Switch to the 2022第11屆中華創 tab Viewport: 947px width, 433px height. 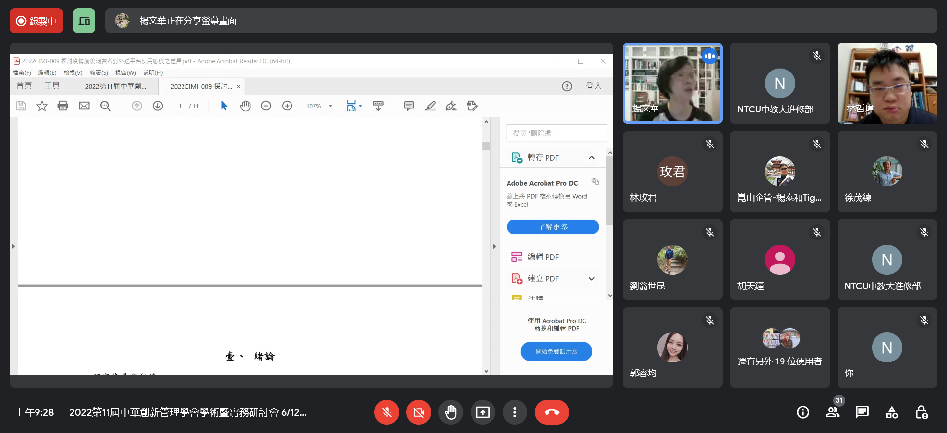[x=115, y=86]
